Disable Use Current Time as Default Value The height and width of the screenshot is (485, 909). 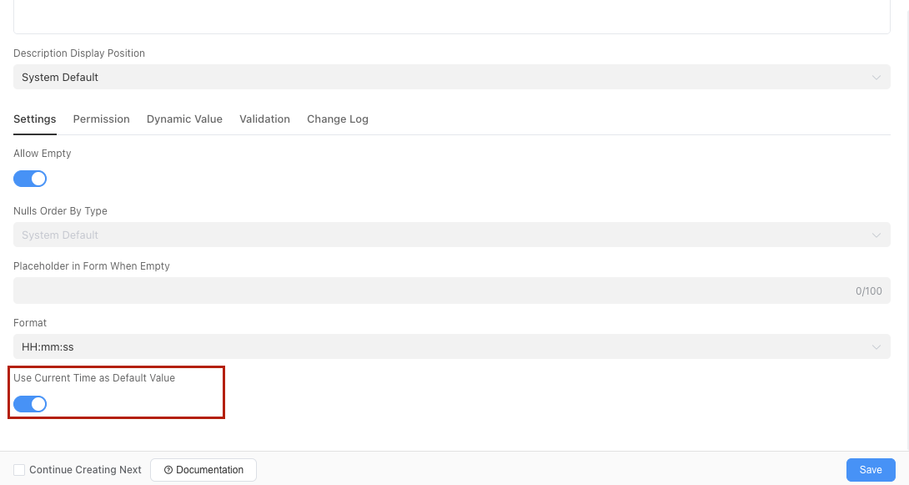(30, 404)
